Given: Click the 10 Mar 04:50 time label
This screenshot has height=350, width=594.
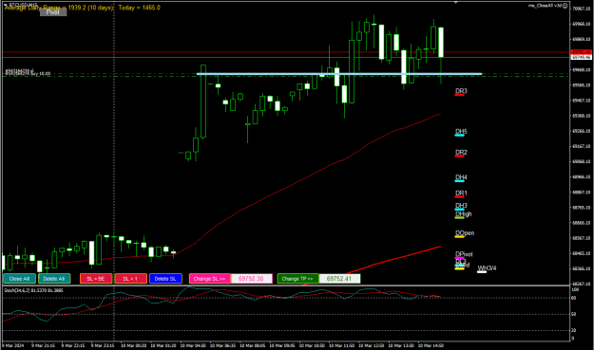Looking at the screenshot, I should 193,345.
